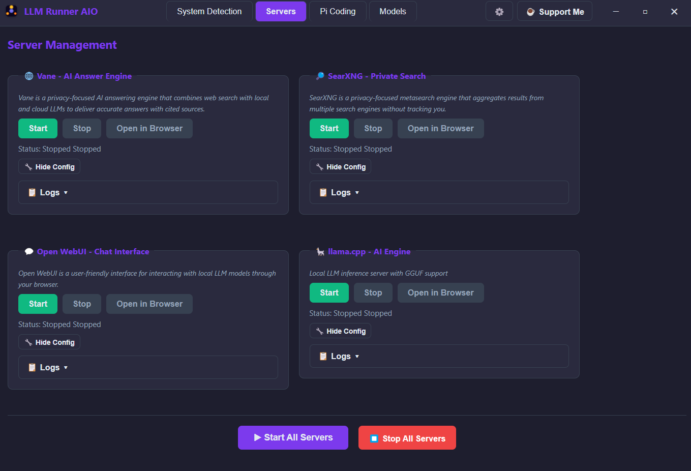
Task: Click the Server Management heading
Action: tap(62, 45)
